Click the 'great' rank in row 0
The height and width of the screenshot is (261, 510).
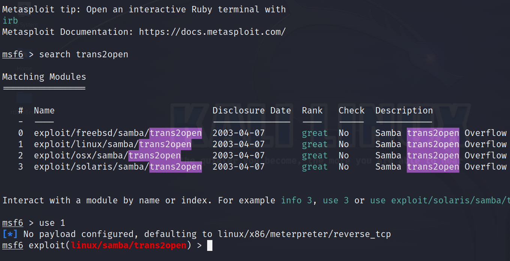click(x=314, y=133)
